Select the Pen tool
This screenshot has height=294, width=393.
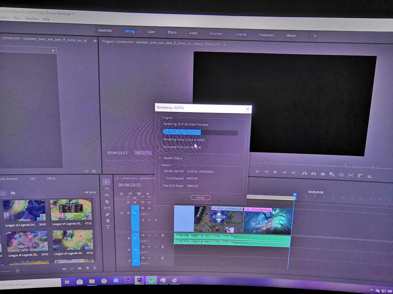(x=107, y=214)
